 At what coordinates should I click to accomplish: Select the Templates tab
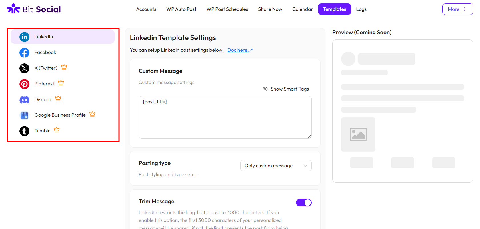point(335,9)
